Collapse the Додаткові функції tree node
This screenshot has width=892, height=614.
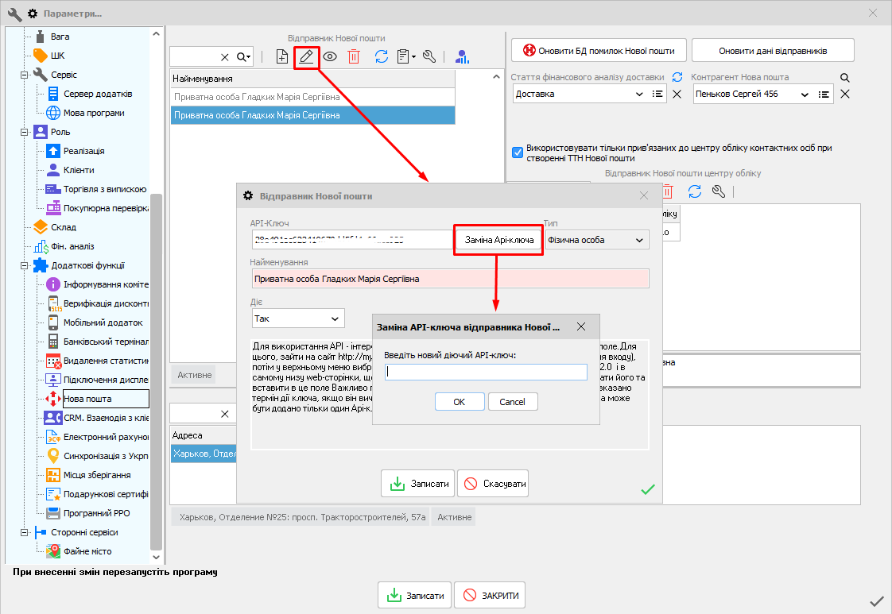point(25,265)
